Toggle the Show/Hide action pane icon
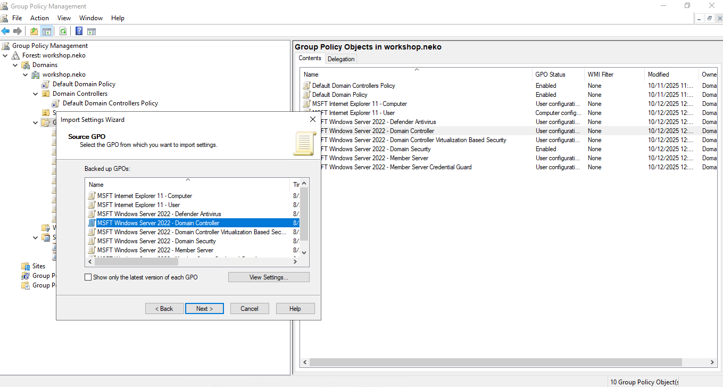Image resolution: width=723 pixels, height=387 pixels. click(92, 31)
